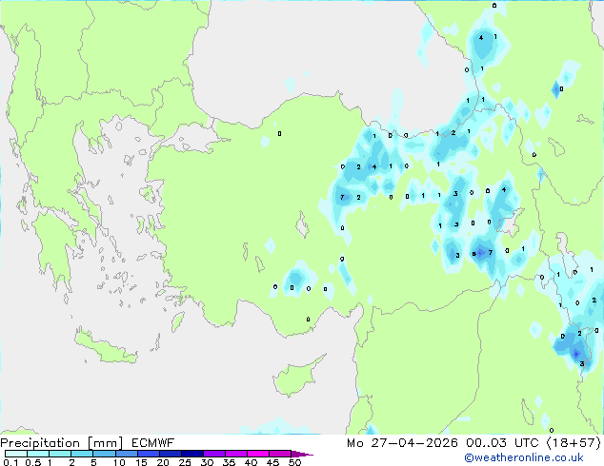Viewport: 604px width, 466px height.
Task: Click the 'Precipitation [mm]' title text
Action: coord(62,443)
